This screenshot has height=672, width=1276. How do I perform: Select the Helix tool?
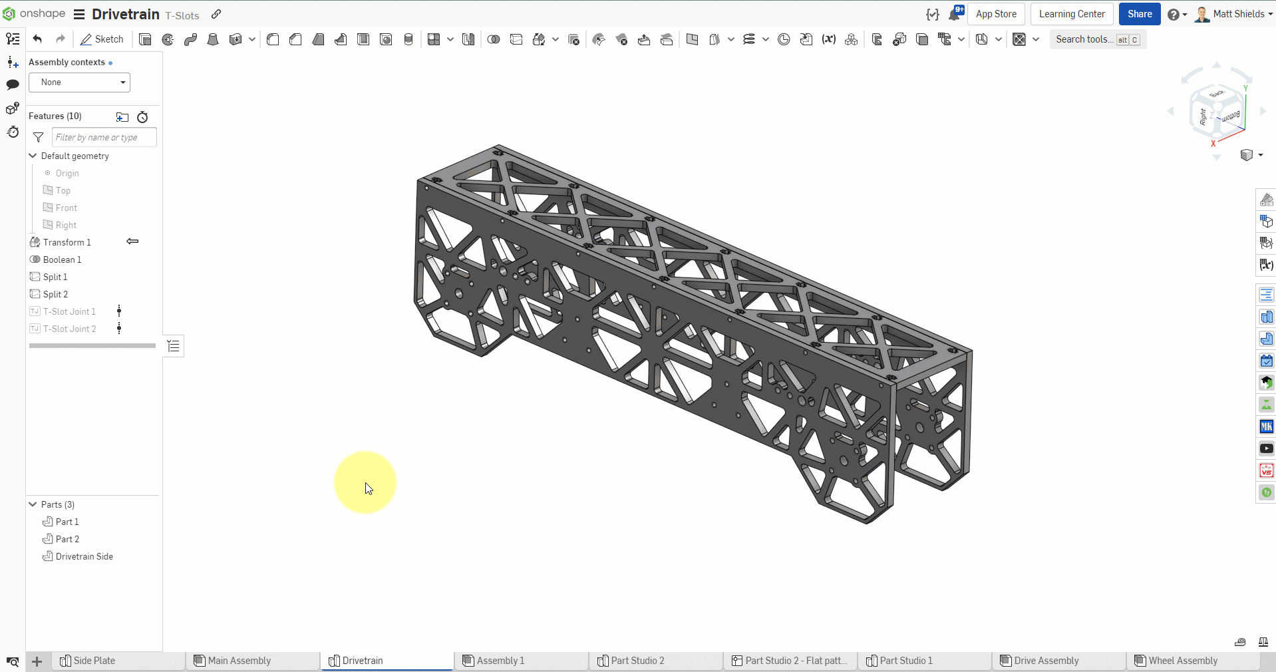point(750,40)
